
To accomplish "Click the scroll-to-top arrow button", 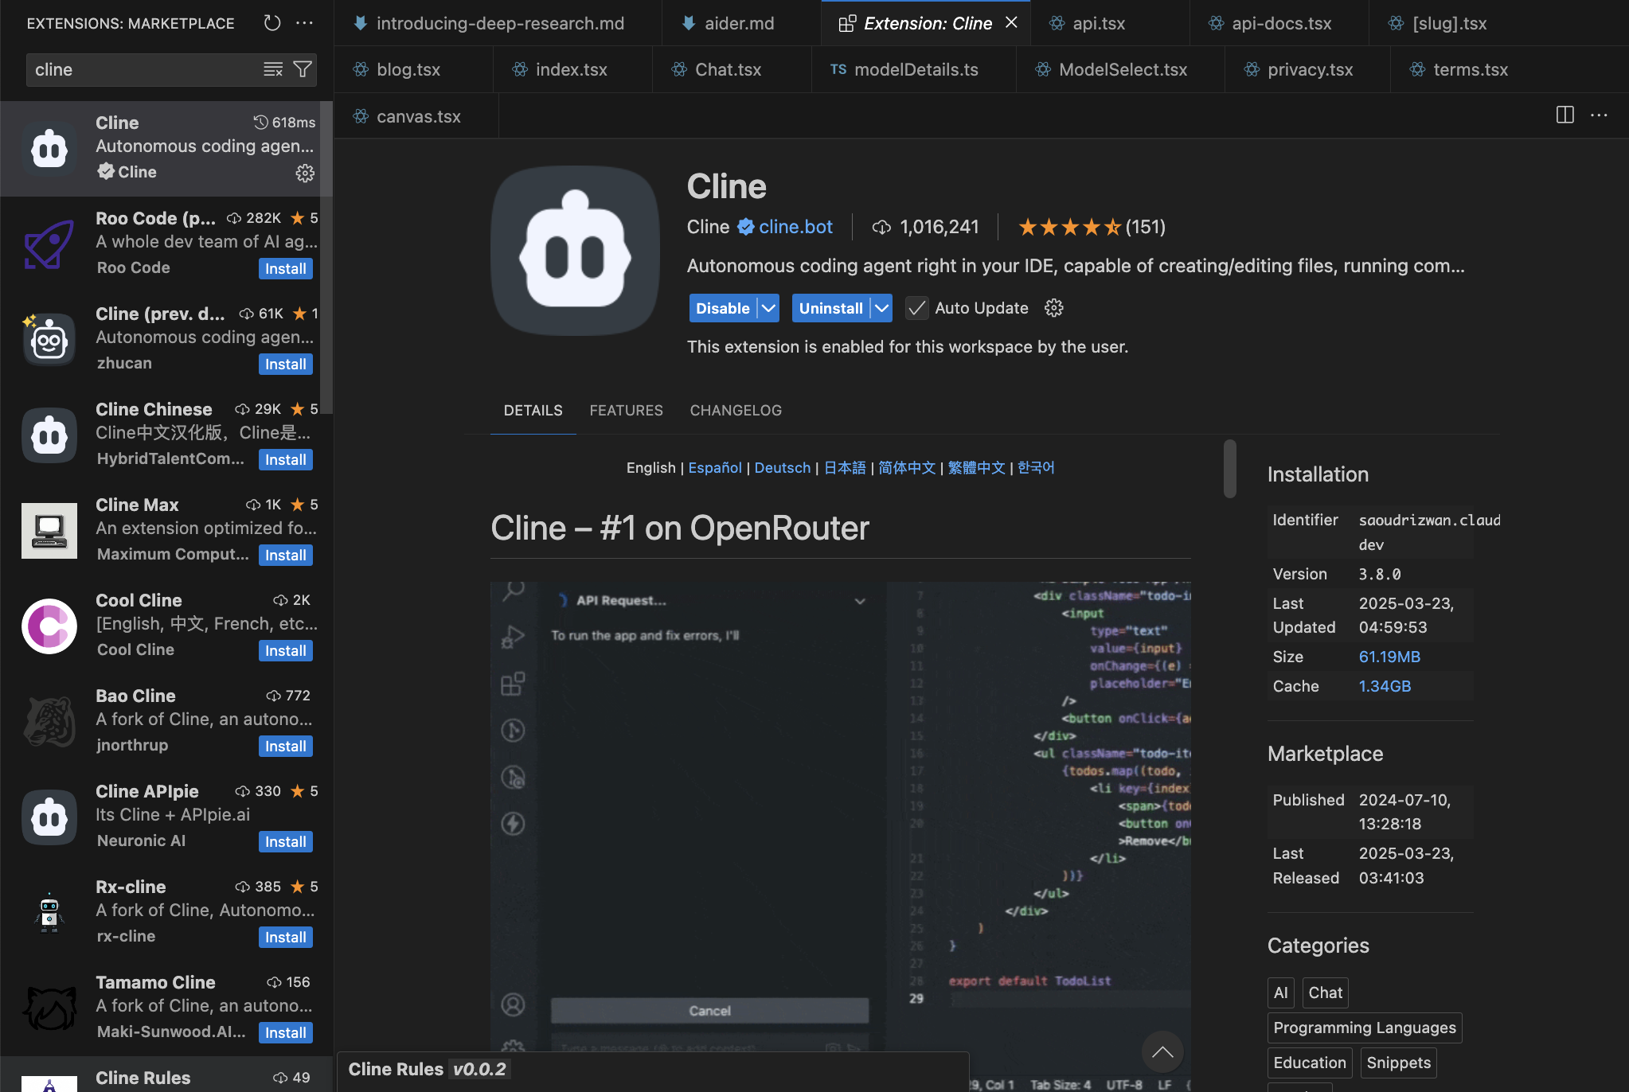I will click(1162, 1052).
